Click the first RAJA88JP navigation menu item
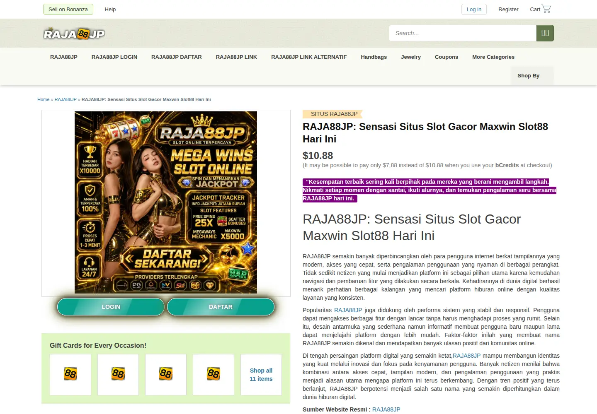 click(64, 57)
